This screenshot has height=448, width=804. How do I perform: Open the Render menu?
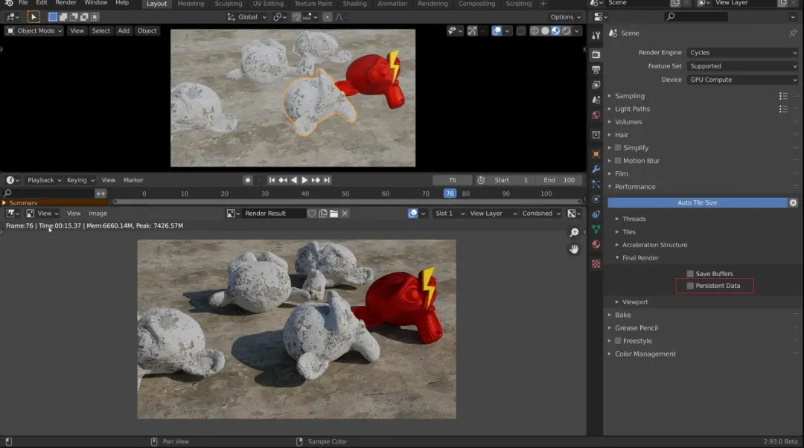pos(66,3)
